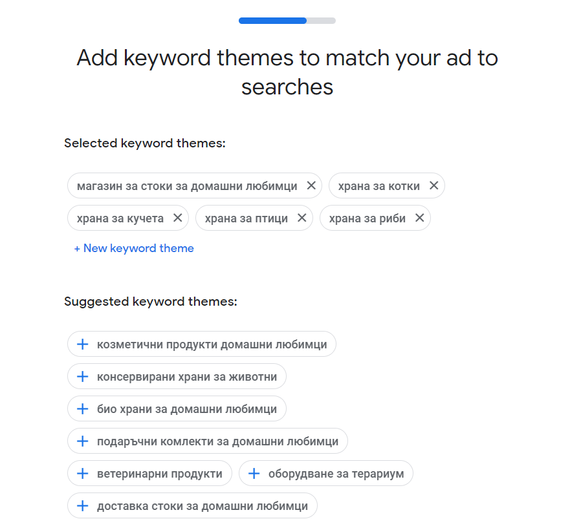Remove the 'храна за птици' keyword theme

coord(301,218)
